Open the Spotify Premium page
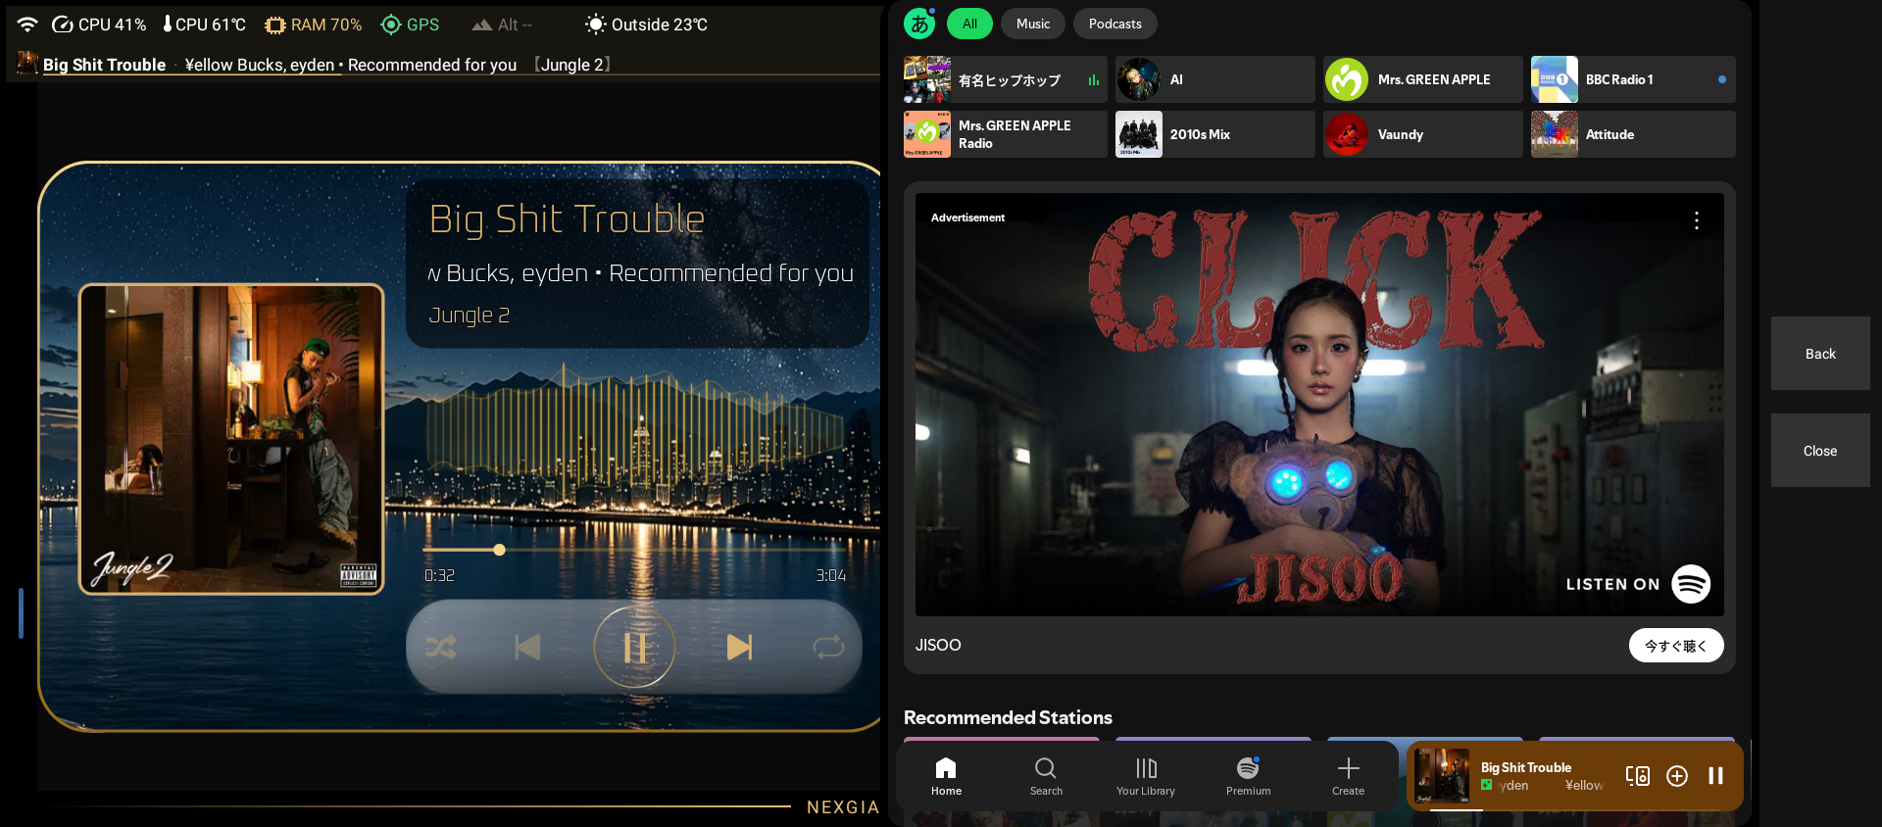1882x827 pixels. pyautogui.click(x=1248, y=776)
